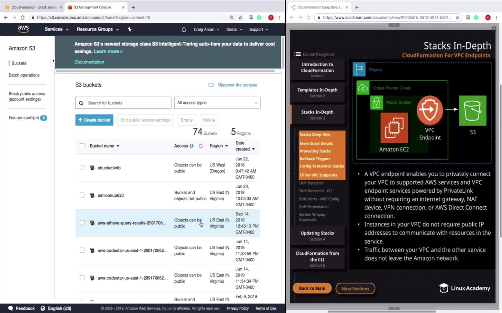Open the Documentation link in banner
This screenshot has height=313, width=502.
(89, 62)
